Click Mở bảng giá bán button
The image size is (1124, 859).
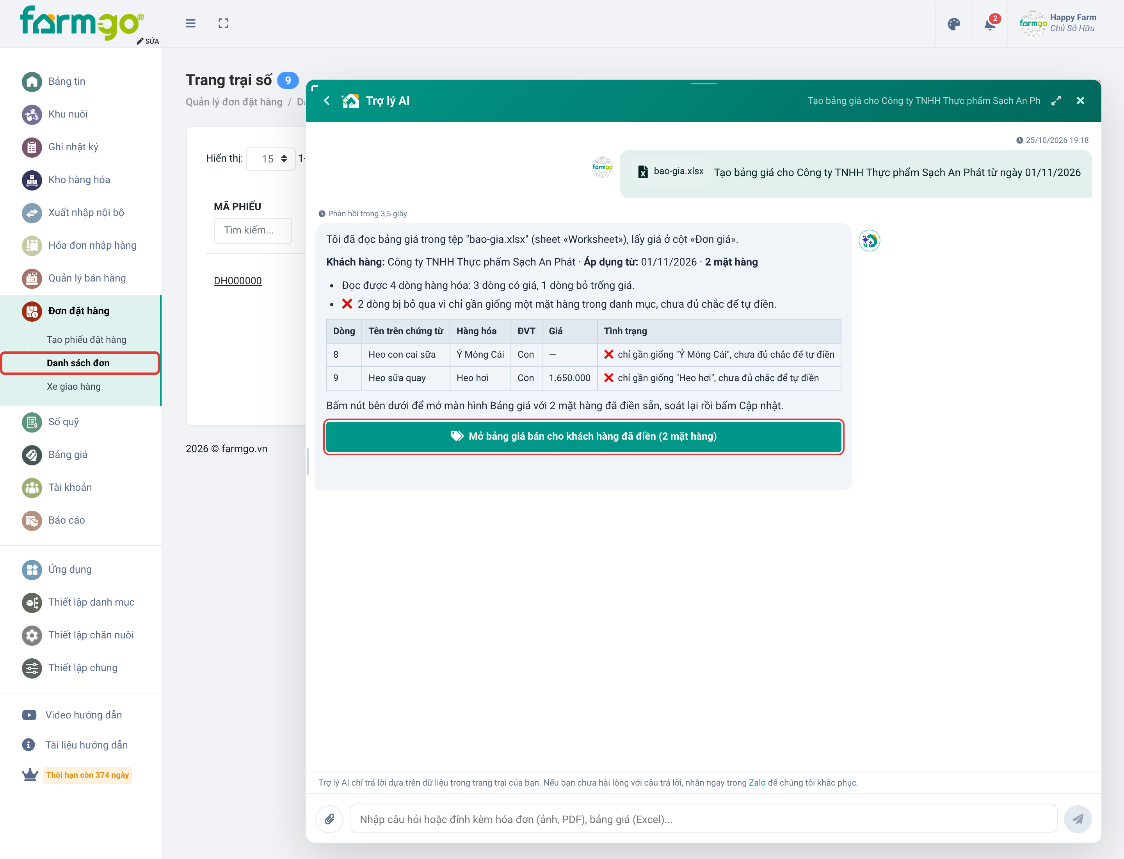(583, 436)
